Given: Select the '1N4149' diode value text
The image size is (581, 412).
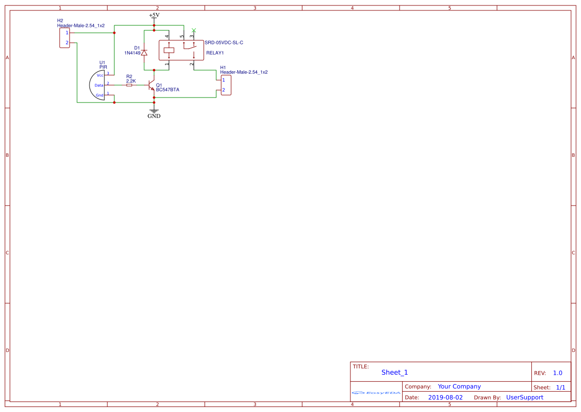Looking at the screenshot, I should [x=132, y=53].
